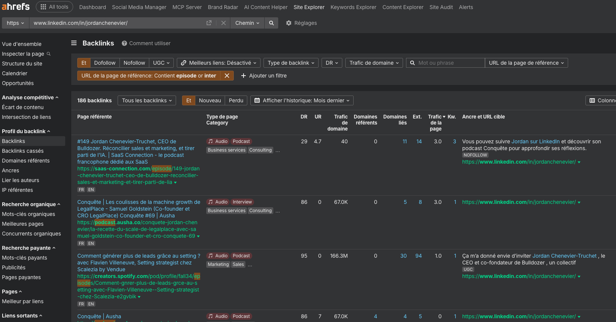Click the magnifier search button
The image size is (616, 322).
[x=271, y=23]
